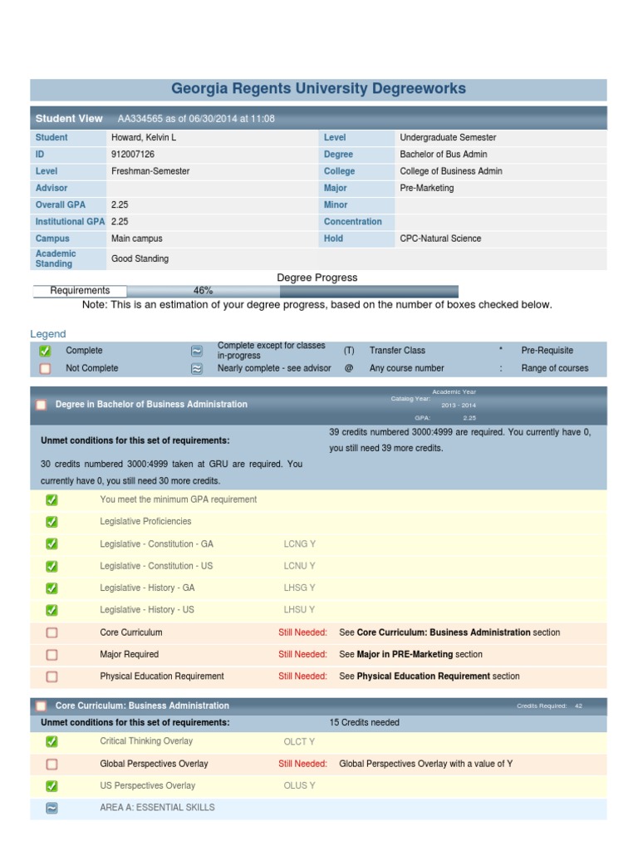Click the in-progress icon beside AREA A: ESSENTIAL SKILLS
This screenshot has height=851, width=638.
(52, 808)
